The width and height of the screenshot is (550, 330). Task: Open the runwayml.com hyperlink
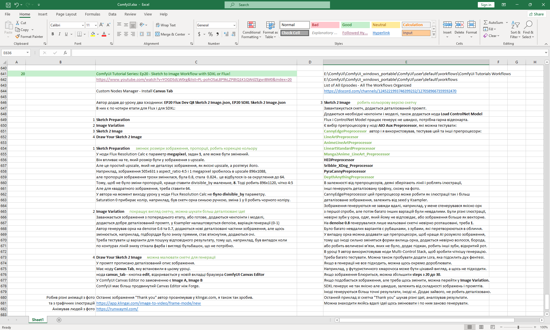(117, 309)
